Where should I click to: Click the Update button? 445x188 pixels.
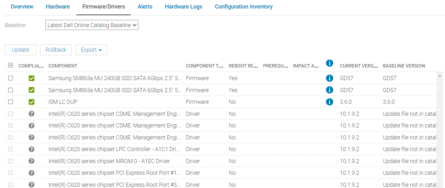(20, 50)
